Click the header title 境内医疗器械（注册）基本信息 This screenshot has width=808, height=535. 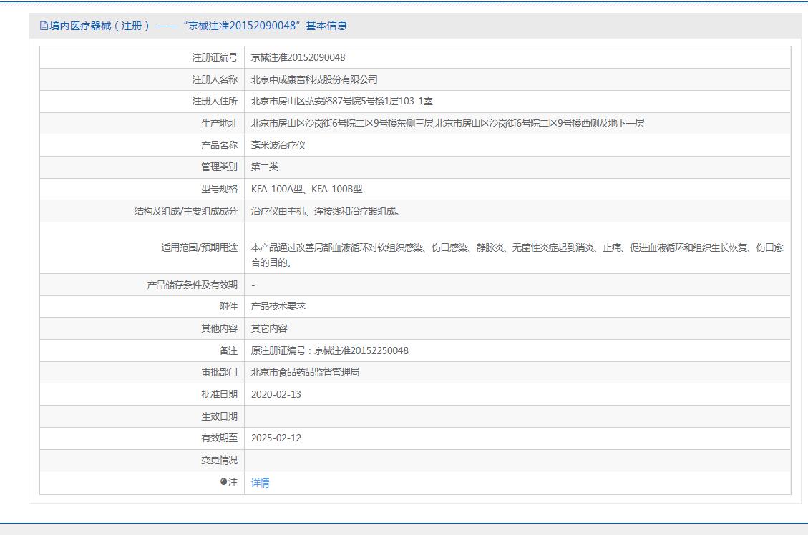(x=198, y=26)
